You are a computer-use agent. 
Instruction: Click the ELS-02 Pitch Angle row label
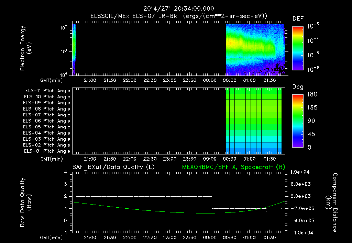point(47,145)
